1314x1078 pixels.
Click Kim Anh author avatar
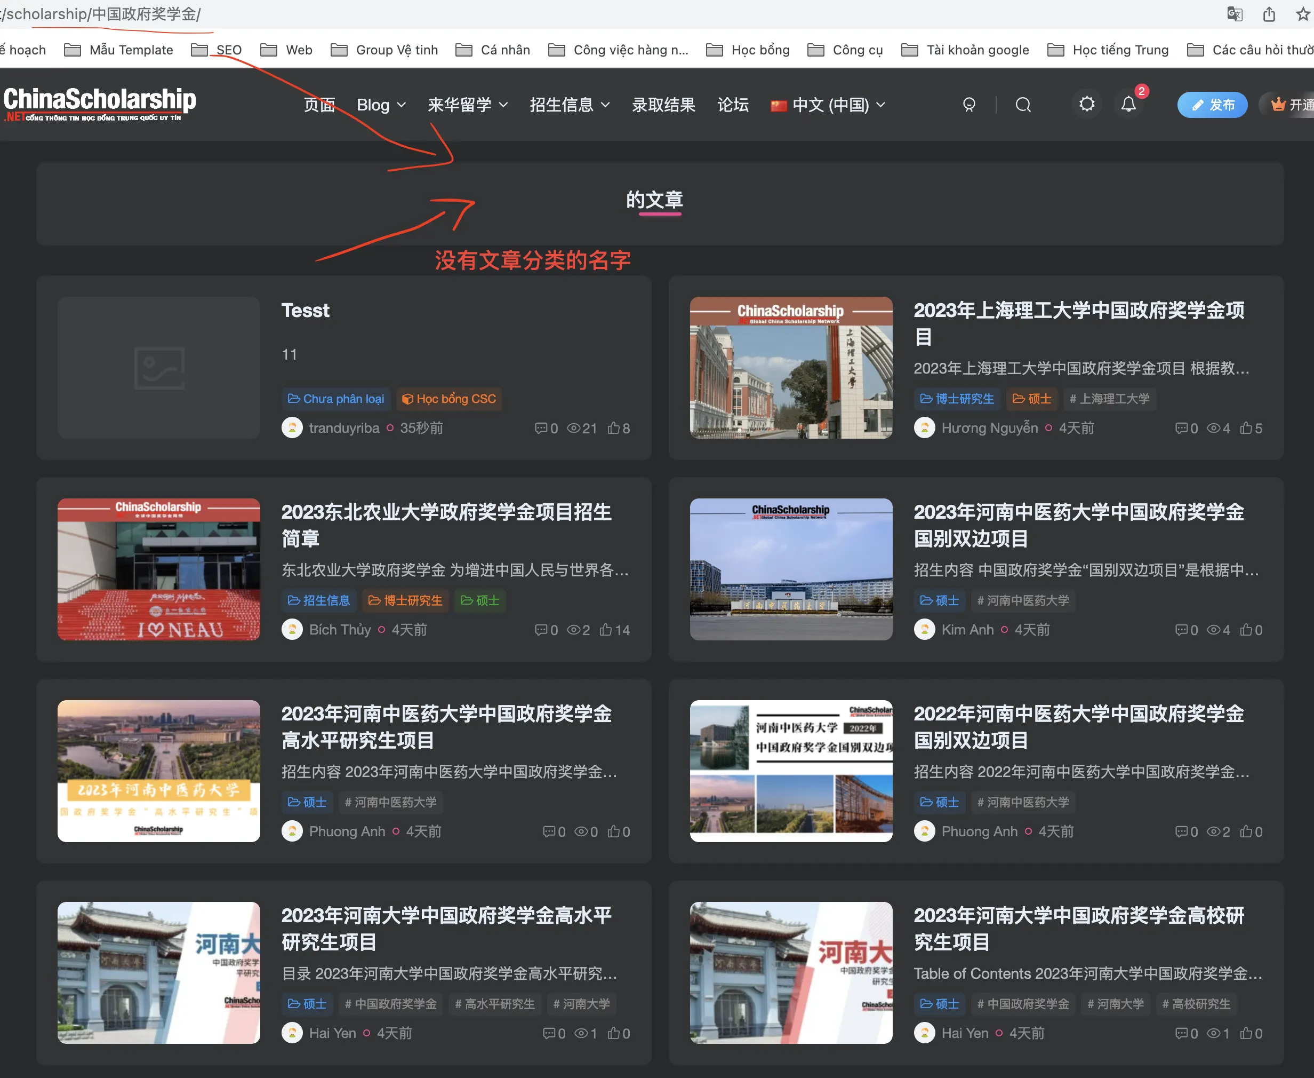tap(924, 630)
